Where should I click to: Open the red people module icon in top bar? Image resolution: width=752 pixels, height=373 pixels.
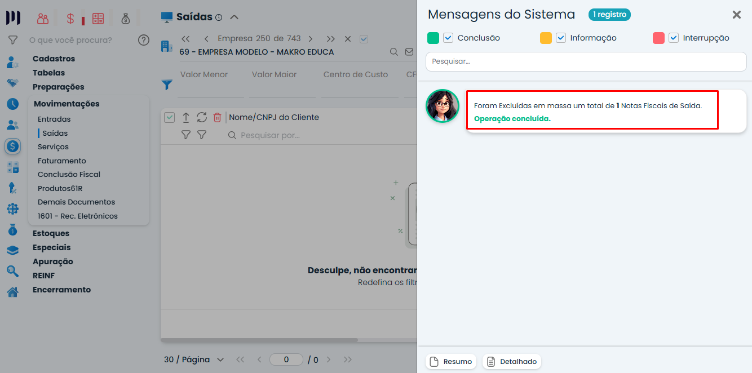[x=43, y=19]
